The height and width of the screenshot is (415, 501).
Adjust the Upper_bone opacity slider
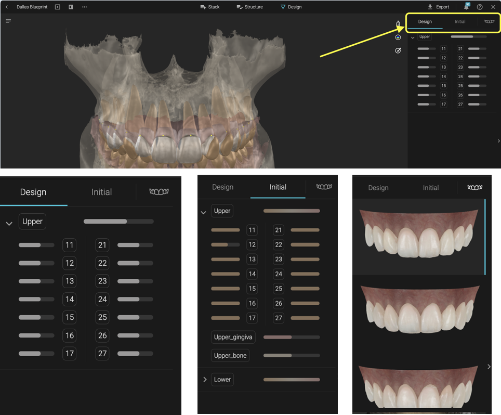291,356
